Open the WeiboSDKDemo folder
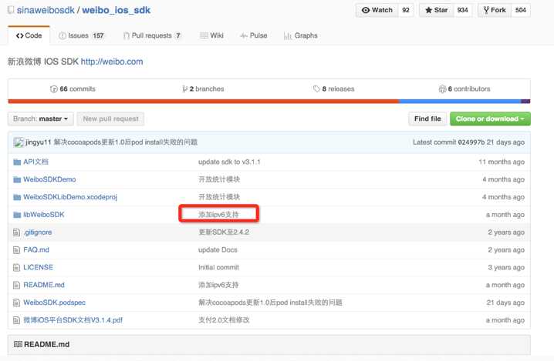The height and width of the screenshot is (361, 554). pyautogui.click(x=49, y=179)
